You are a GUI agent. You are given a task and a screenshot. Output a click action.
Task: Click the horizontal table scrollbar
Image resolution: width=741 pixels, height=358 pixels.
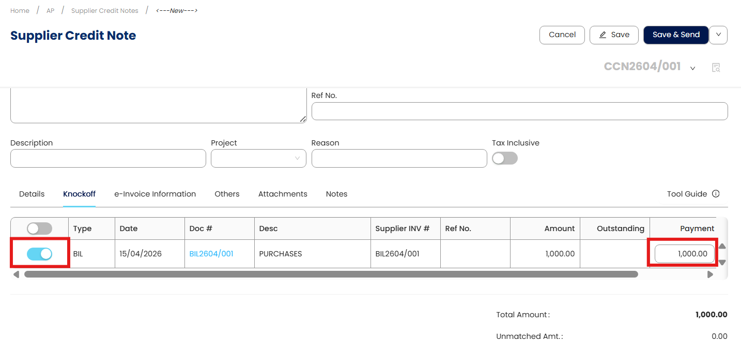pos(331,274)
